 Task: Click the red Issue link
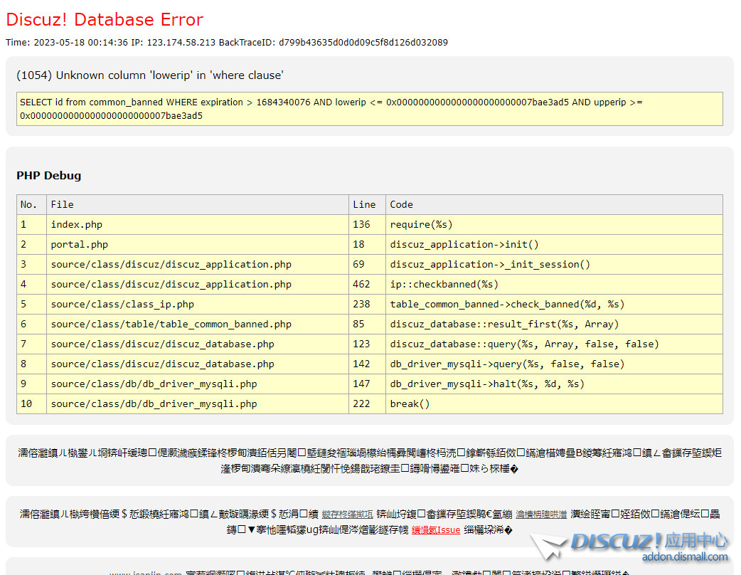435,530
